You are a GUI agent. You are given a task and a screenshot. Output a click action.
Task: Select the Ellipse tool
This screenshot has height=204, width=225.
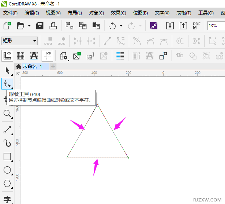point(7,170)
